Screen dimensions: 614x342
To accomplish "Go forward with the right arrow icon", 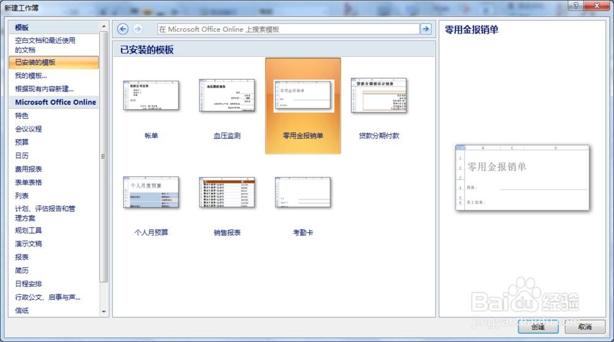I will pos(138,29).
